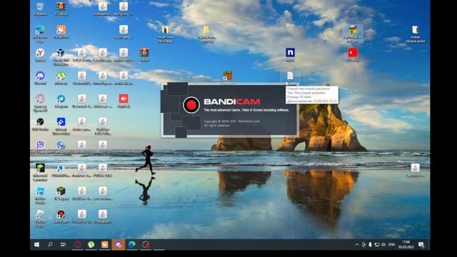Select the file icon in desktop's upper-right corner
This screenshot has height=257, width=457.
tap(415, 34)
